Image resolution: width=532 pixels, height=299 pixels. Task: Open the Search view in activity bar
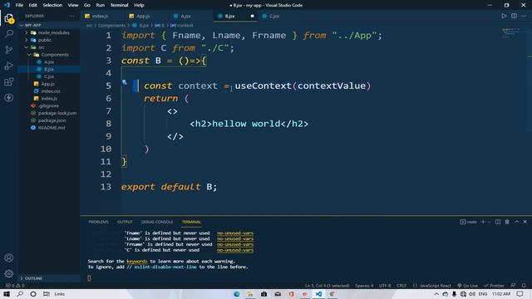pyautogui.click(x=9, y=33)
